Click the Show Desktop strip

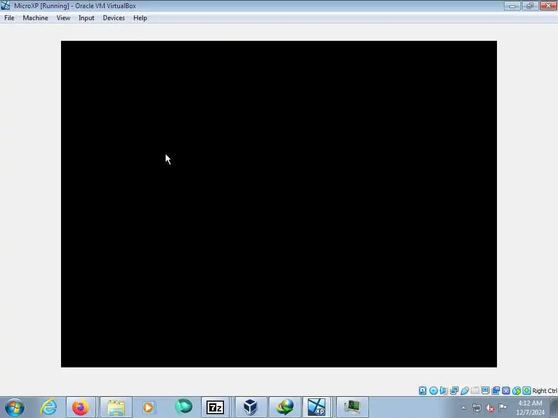pyautogui.click(x=554, y=407)
